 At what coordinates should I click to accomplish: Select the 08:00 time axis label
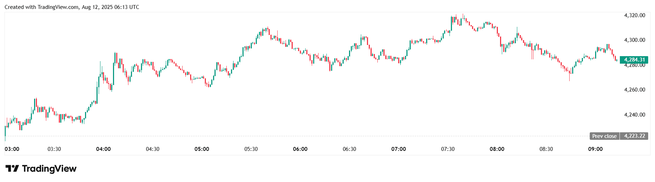click(497, 149)
